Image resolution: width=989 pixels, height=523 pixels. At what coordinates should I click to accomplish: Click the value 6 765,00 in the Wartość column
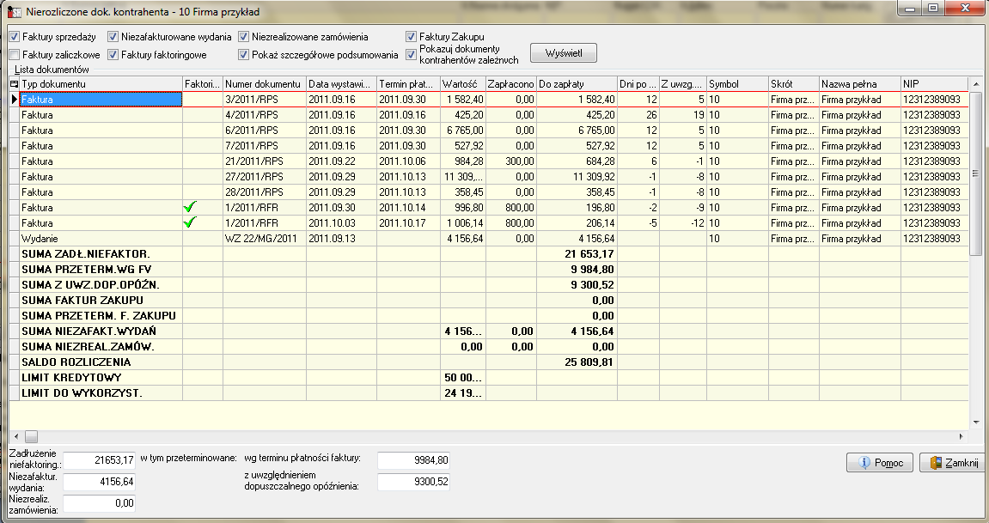(x=465, y=131)
